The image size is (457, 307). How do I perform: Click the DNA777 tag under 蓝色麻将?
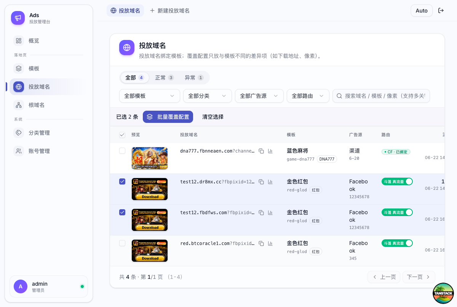coord(327,159)
